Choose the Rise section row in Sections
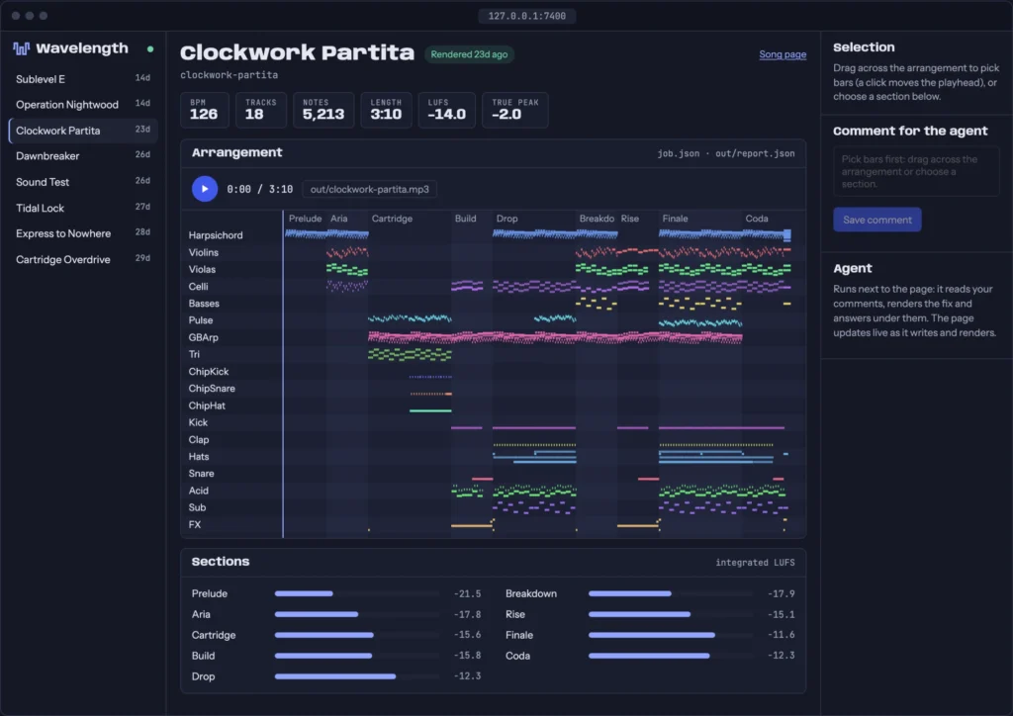Image resolution: width=1013 pixels, height=716 pixels. (650, 615)
